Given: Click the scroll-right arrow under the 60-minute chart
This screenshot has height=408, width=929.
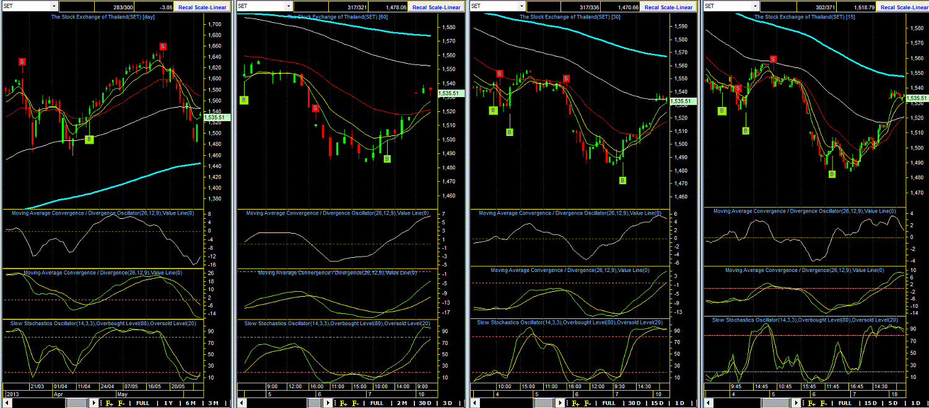Looking at the screenshot, I should tap(328, 403).
